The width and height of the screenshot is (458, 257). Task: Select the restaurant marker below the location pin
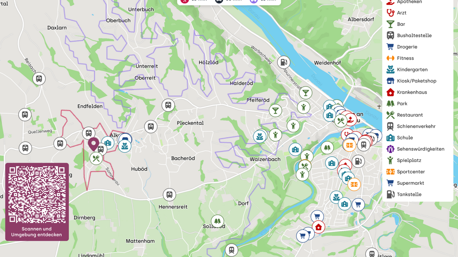tap(96, 158)
